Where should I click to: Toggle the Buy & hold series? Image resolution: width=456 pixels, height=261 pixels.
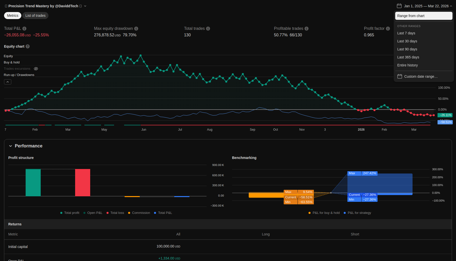coord(12,62)
